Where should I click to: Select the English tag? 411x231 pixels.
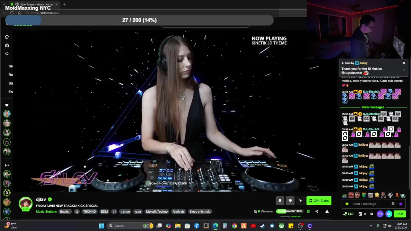(x=65, y=211)
